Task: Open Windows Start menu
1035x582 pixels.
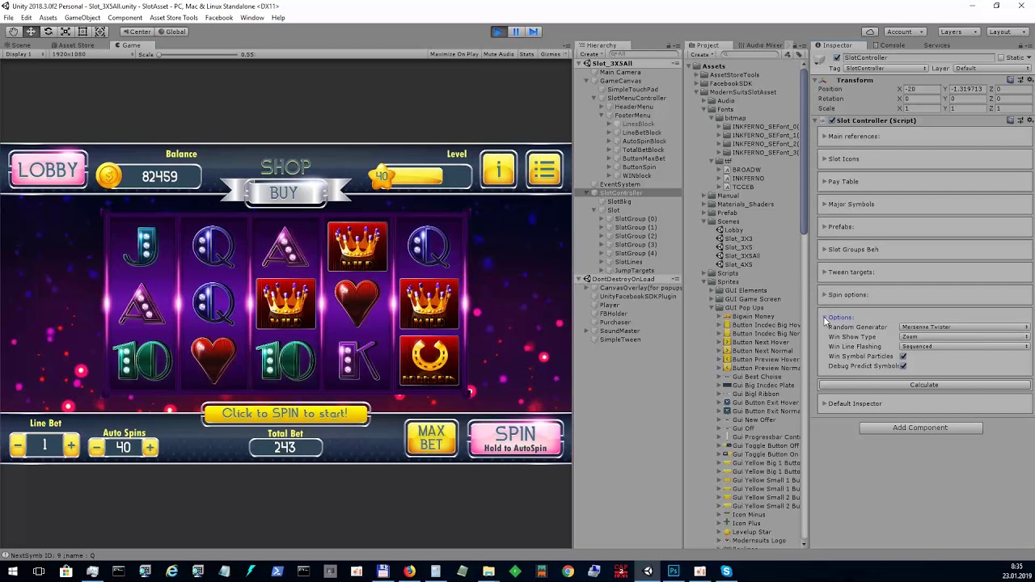Action: [x=12, y=571]
